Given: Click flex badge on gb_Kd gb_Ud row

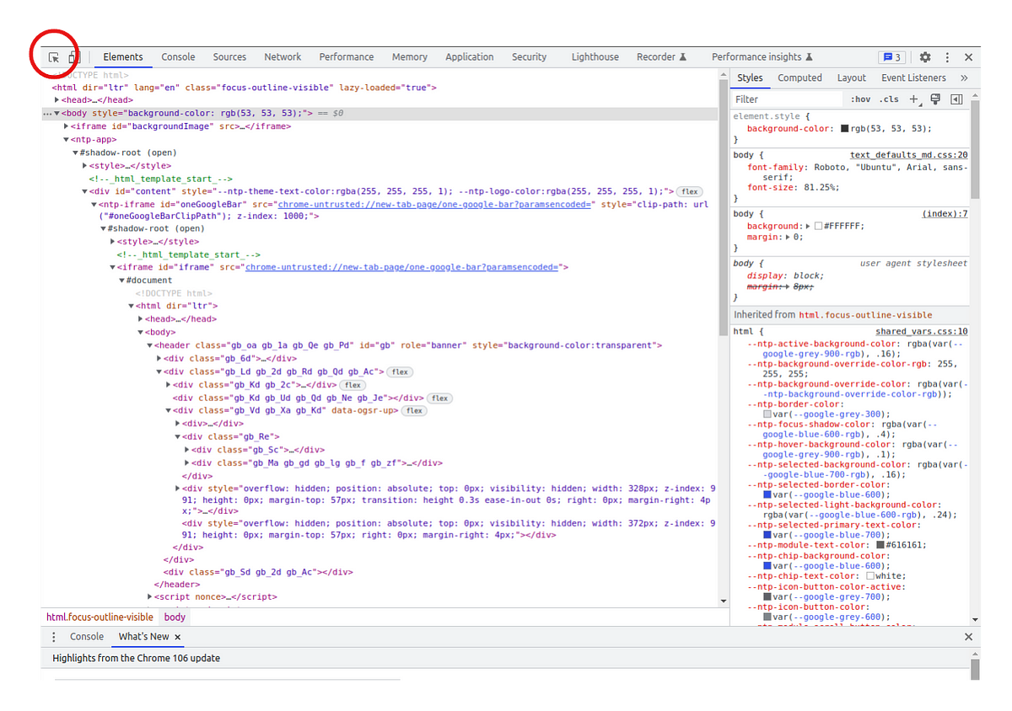Looking at the screenshot, I should 439,398.
